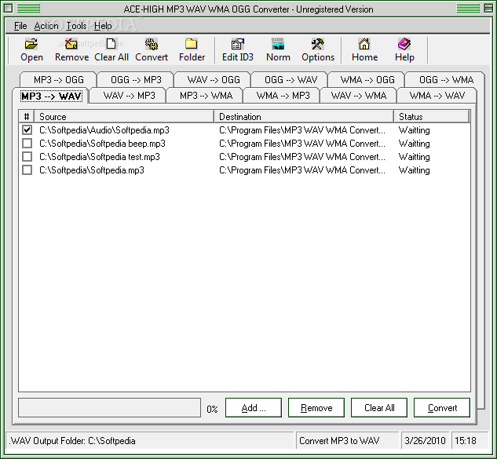497x459 pixels.
Task: Open Options from the toolbar
Action: (318, 49)
